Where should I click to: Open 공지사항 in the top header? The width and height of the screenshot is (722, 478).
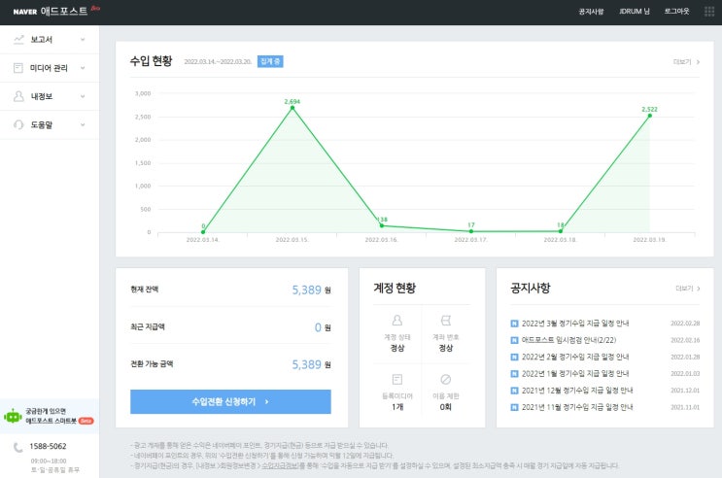tap(591, 11)
